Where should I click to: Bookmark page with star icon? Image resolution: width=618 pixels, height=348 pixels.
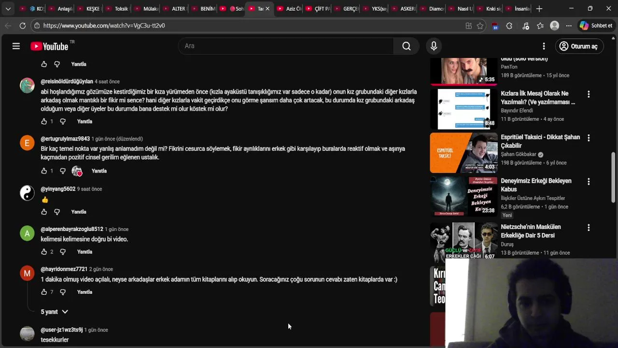pyautogui.click(x=480, y=26)
